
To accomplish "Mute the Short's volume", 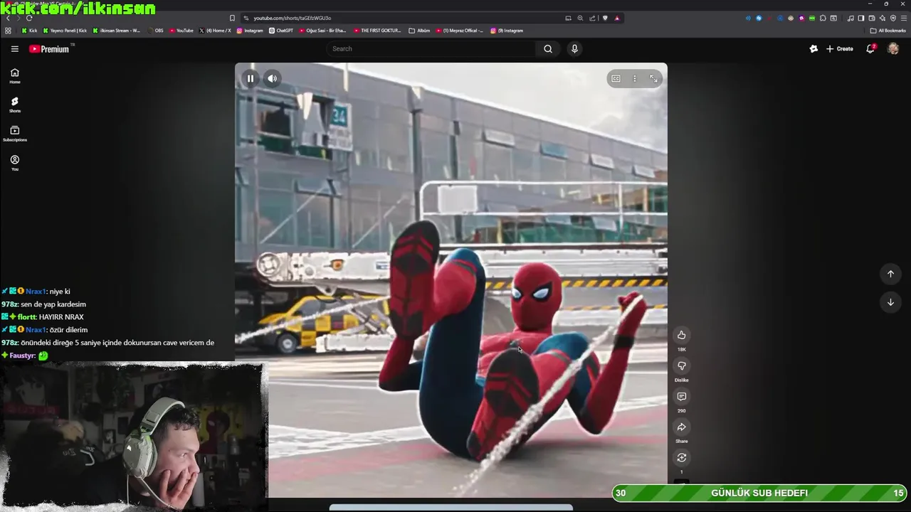I will tap(272, 79).
